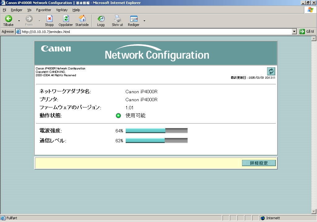Click the 電波強度 signal strength bar
The height and width of the screenshot is (222, 317).
pos(156,131)
